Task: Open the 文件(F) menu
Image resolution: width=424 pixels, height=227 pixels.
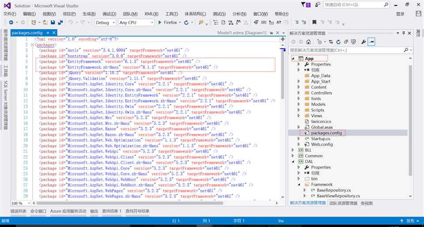Action: [10, 14]
